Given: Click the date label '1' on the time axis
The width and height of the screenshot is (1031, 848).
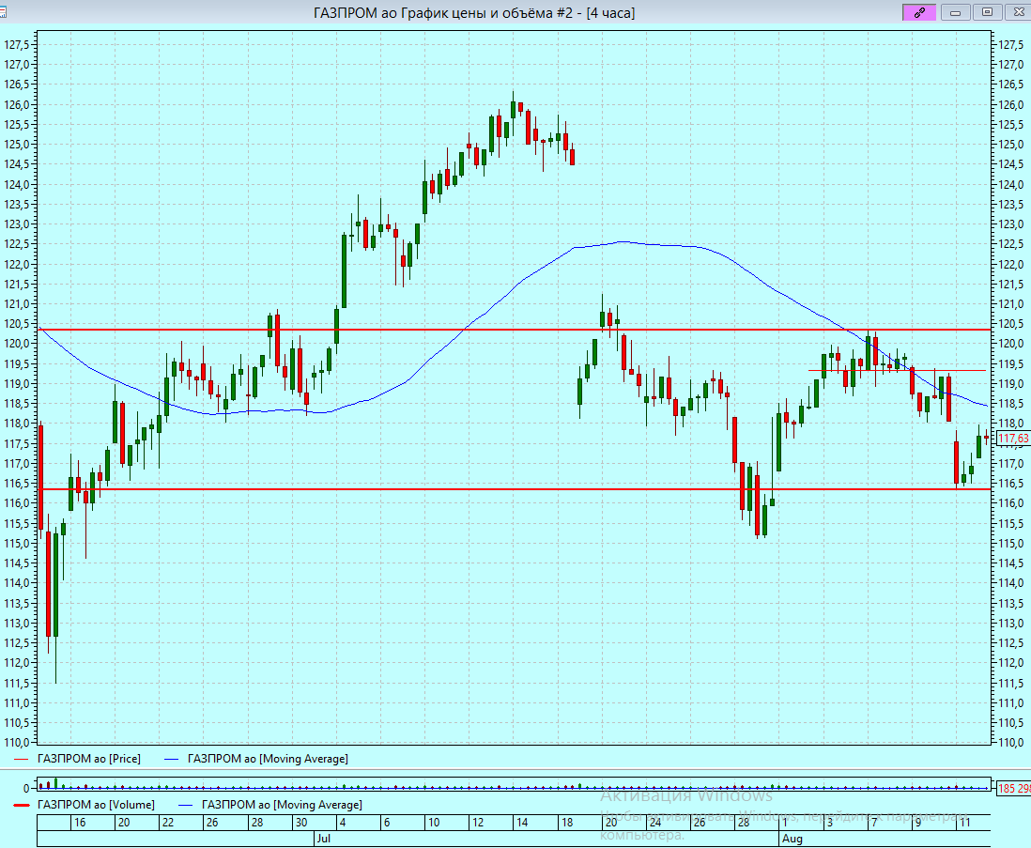Looking at the screenshot, I should (785, 823).
